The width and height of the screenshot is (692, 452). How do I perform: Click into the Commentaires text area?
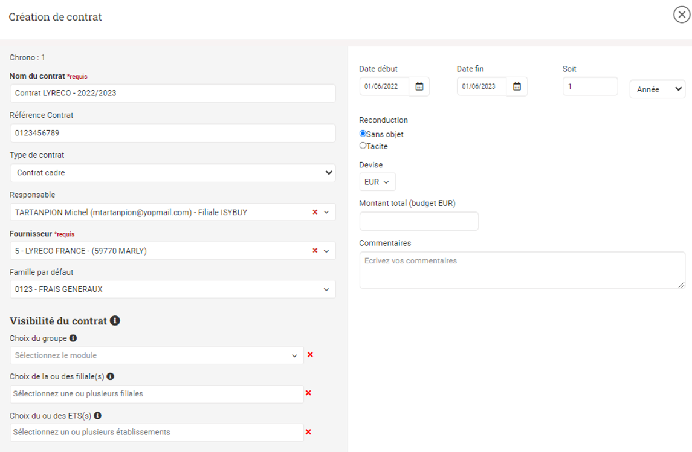point(522,270)
